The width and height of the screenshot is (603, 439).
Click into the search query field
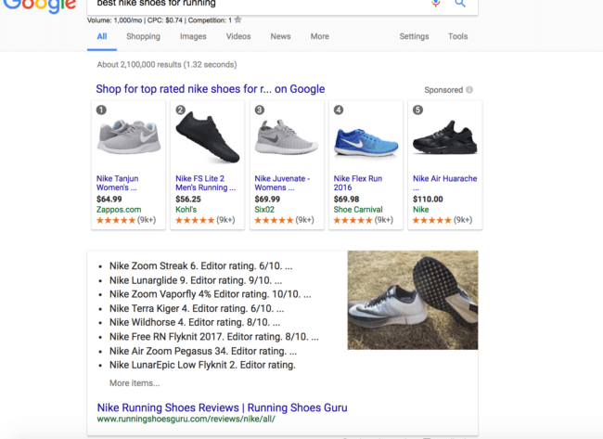(258, 4)
